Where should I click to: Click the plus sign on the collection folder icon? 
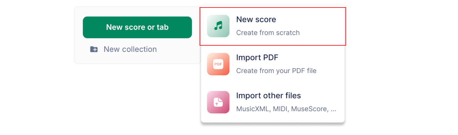95,50
